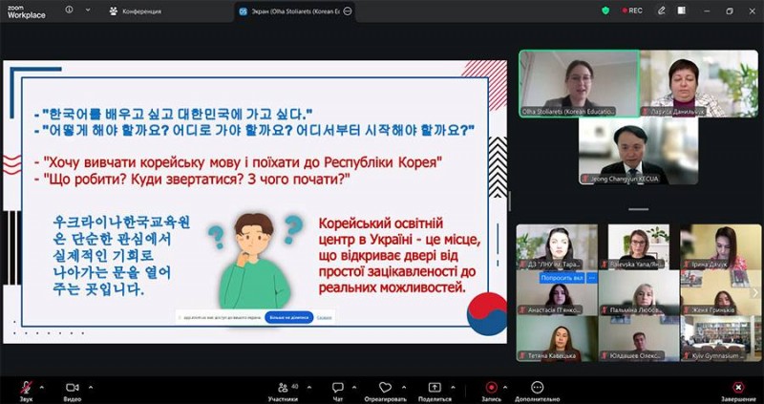Image resolution: width=764 pixels, height=404 pixels.
Task: Go to next page of gallery with right arrow
Action: [755, 293]
